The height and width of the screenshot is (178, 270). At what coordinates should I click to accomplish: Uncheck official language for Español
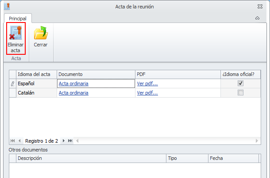click(240, 83)
